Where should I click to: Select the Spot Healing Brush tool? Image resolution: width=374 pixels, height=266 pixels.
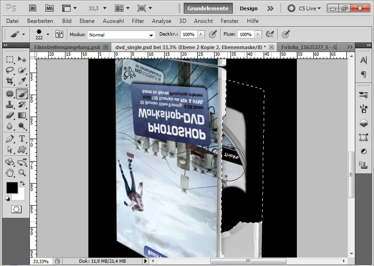10,94
